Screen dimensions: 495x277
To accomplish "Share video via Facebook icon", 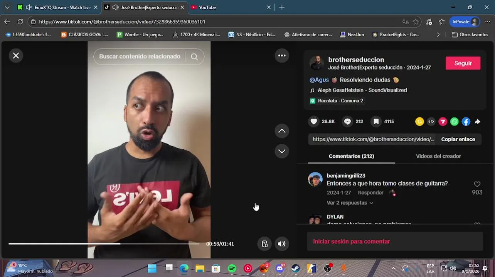I will coord(466,122).
